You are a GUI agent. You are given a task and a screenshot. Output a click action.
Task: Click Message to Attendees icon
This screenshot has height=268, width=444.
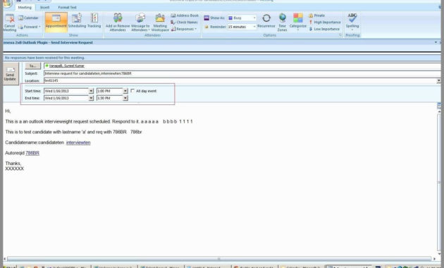coord(140,22)
